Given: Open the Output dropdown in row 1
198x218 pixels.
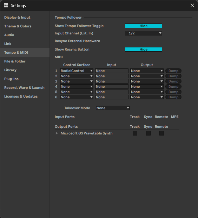Looking at the screenshot, I should 147,71.
